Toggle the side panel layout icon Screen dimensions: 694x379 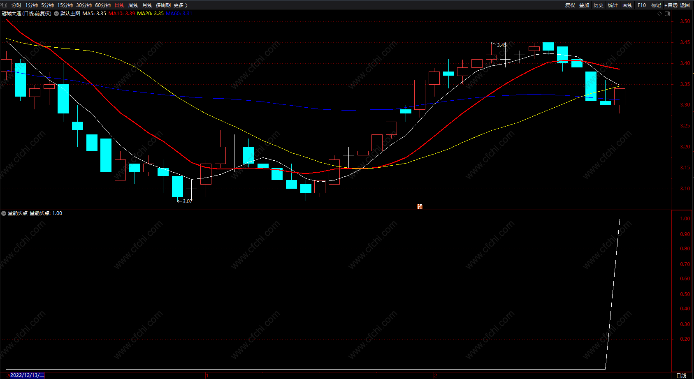(667, 14)
